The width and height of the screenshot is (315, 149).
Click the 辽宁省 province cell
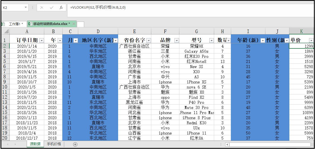coord(134,138)
